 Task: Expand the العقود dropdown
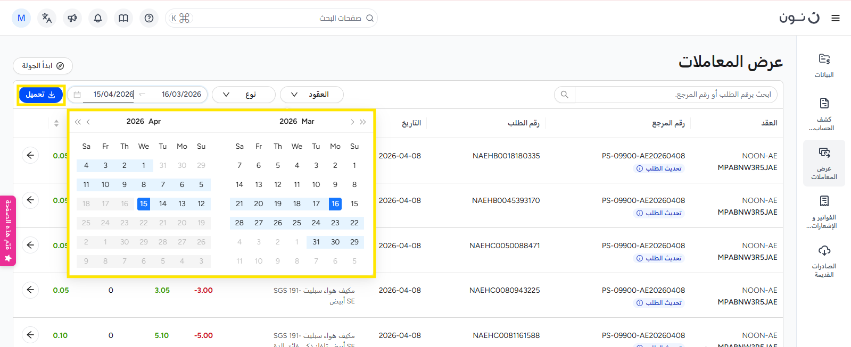coord(311,95)
